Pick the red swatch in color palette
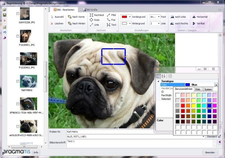The image size is (225, 158). pyautogui.click(x=183, y=106)
